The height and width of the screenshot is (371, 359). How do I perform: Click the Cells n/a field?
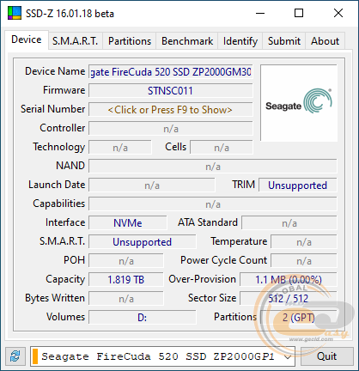[222, 148]
